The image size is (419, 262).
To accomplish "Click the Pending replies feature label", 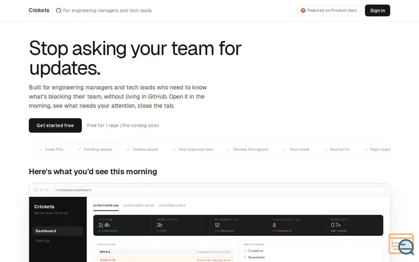I will 98,149.
